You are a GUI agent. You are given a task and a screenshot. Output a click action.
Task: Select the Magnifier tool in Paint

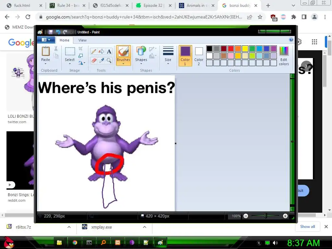[x=109, y=61]
